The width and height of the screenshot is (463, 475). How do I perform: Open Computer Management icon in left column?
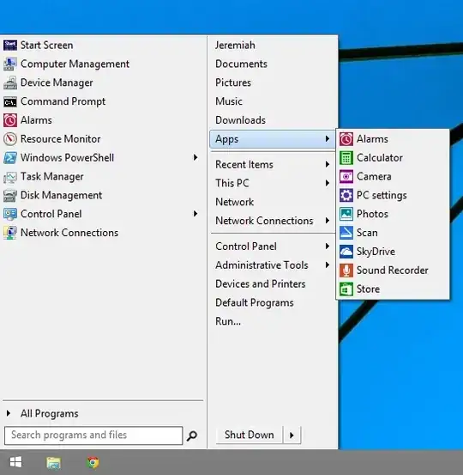[10, 64]
